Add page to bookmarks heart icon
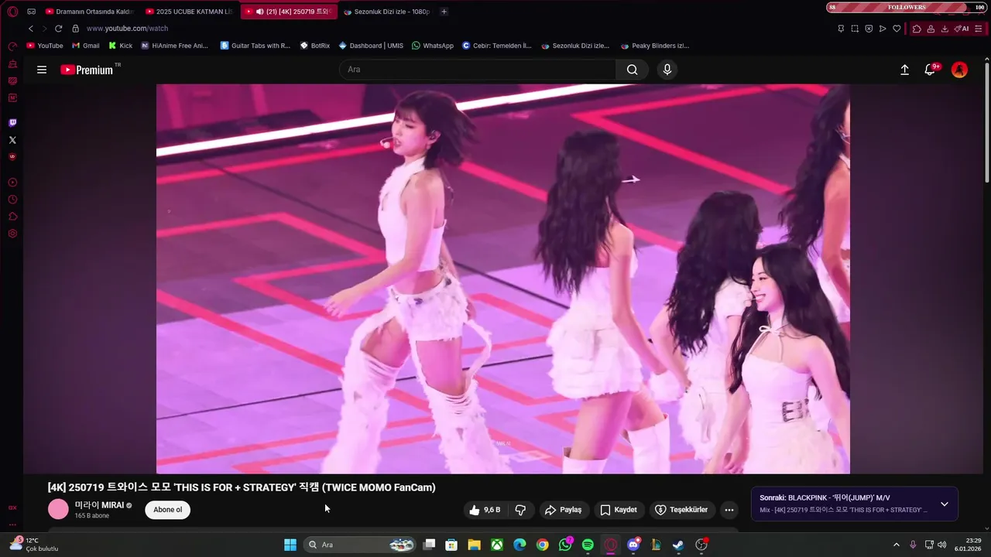This screenshot has height=557, width=991. (x=897, y=29)
